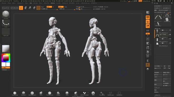The height and width of the screenshot is (97, 174).
Task: Choose the Move brush at bottom shelf
Action: click(x=41, y=94)
